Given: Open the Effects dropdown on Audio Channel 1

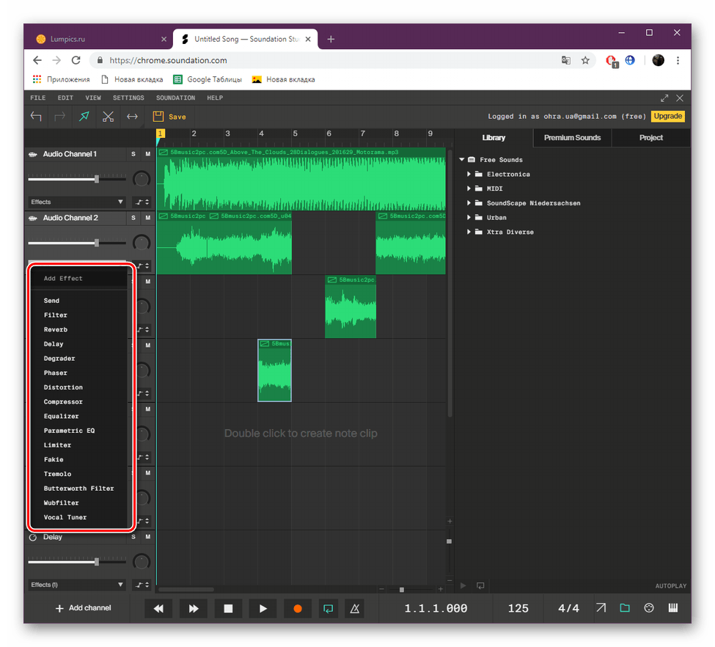Looking at the screenshot, I should 76,202.
